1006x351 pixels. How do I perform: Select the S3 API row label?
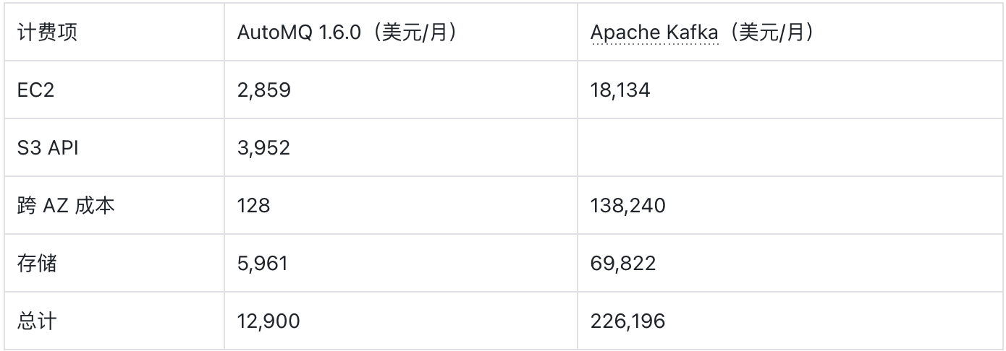coord(48,148)
